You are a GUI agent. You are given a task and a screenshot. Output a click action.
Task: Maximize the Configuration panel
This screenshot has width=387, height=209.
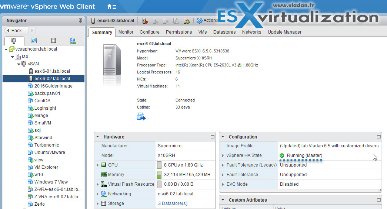click(x=379, y=137)
